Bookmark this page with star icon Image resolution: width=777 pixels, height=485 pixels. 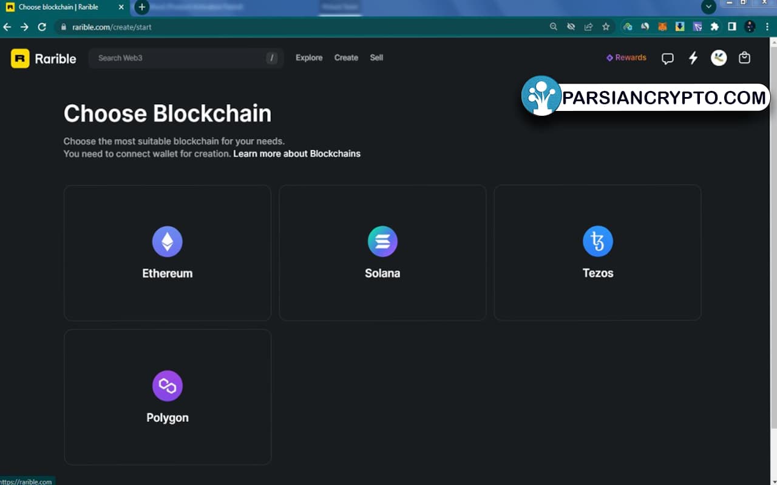(606, 27)
